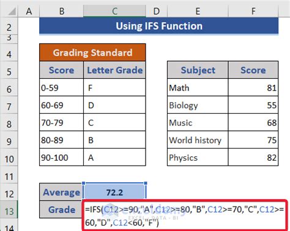Select the Math score cell 81

(253, 87)
